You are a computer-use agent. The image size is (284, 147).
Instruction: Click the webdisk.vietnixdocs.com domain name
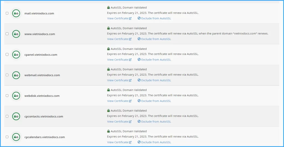pos(42,96)
